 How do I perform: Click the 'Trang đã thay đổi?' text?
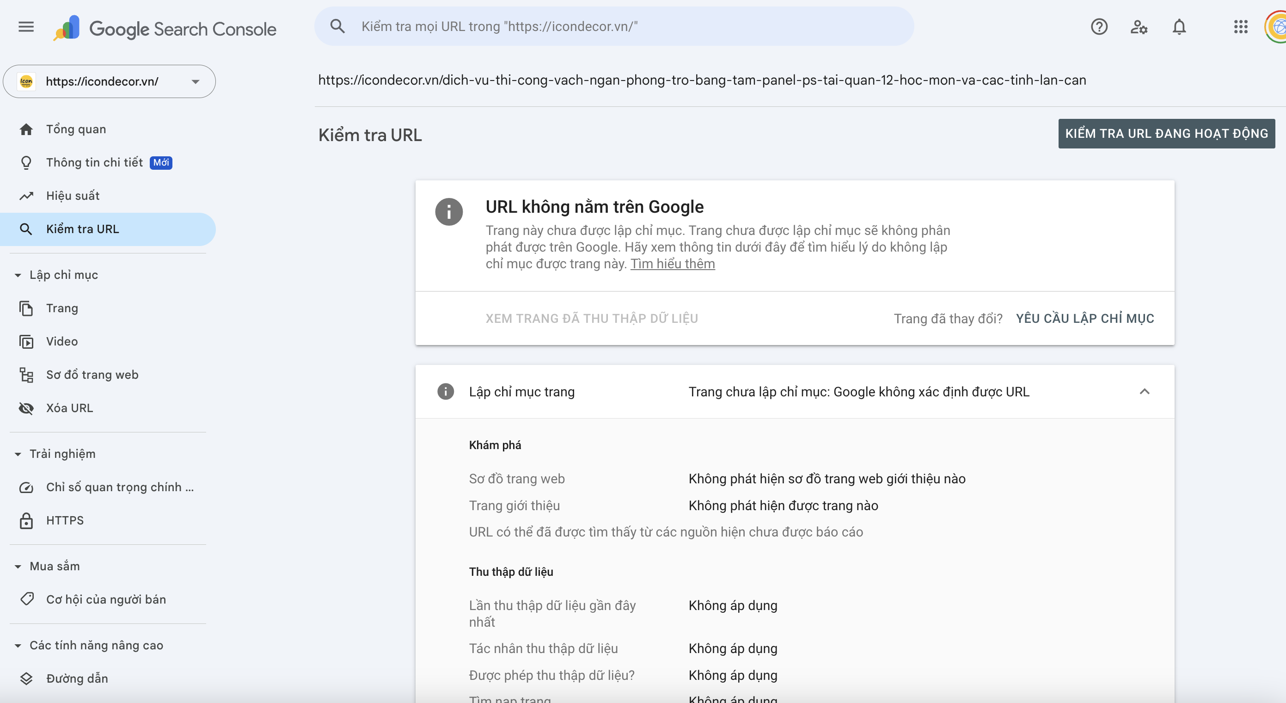point(948,319)
